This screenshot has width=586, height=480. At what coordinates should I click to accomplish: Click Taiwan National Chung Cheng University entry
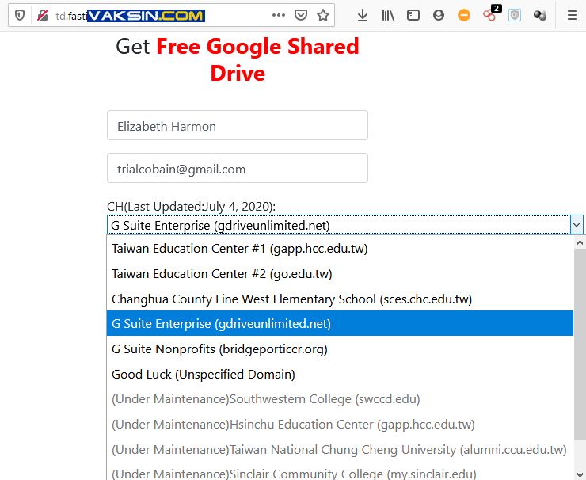tap(340, 449)
